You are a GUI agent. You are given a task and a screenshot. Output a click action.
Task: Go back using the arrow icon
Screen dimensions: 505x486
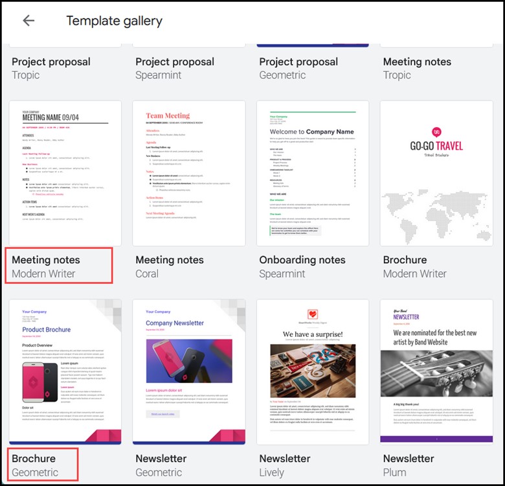point(28,21)
